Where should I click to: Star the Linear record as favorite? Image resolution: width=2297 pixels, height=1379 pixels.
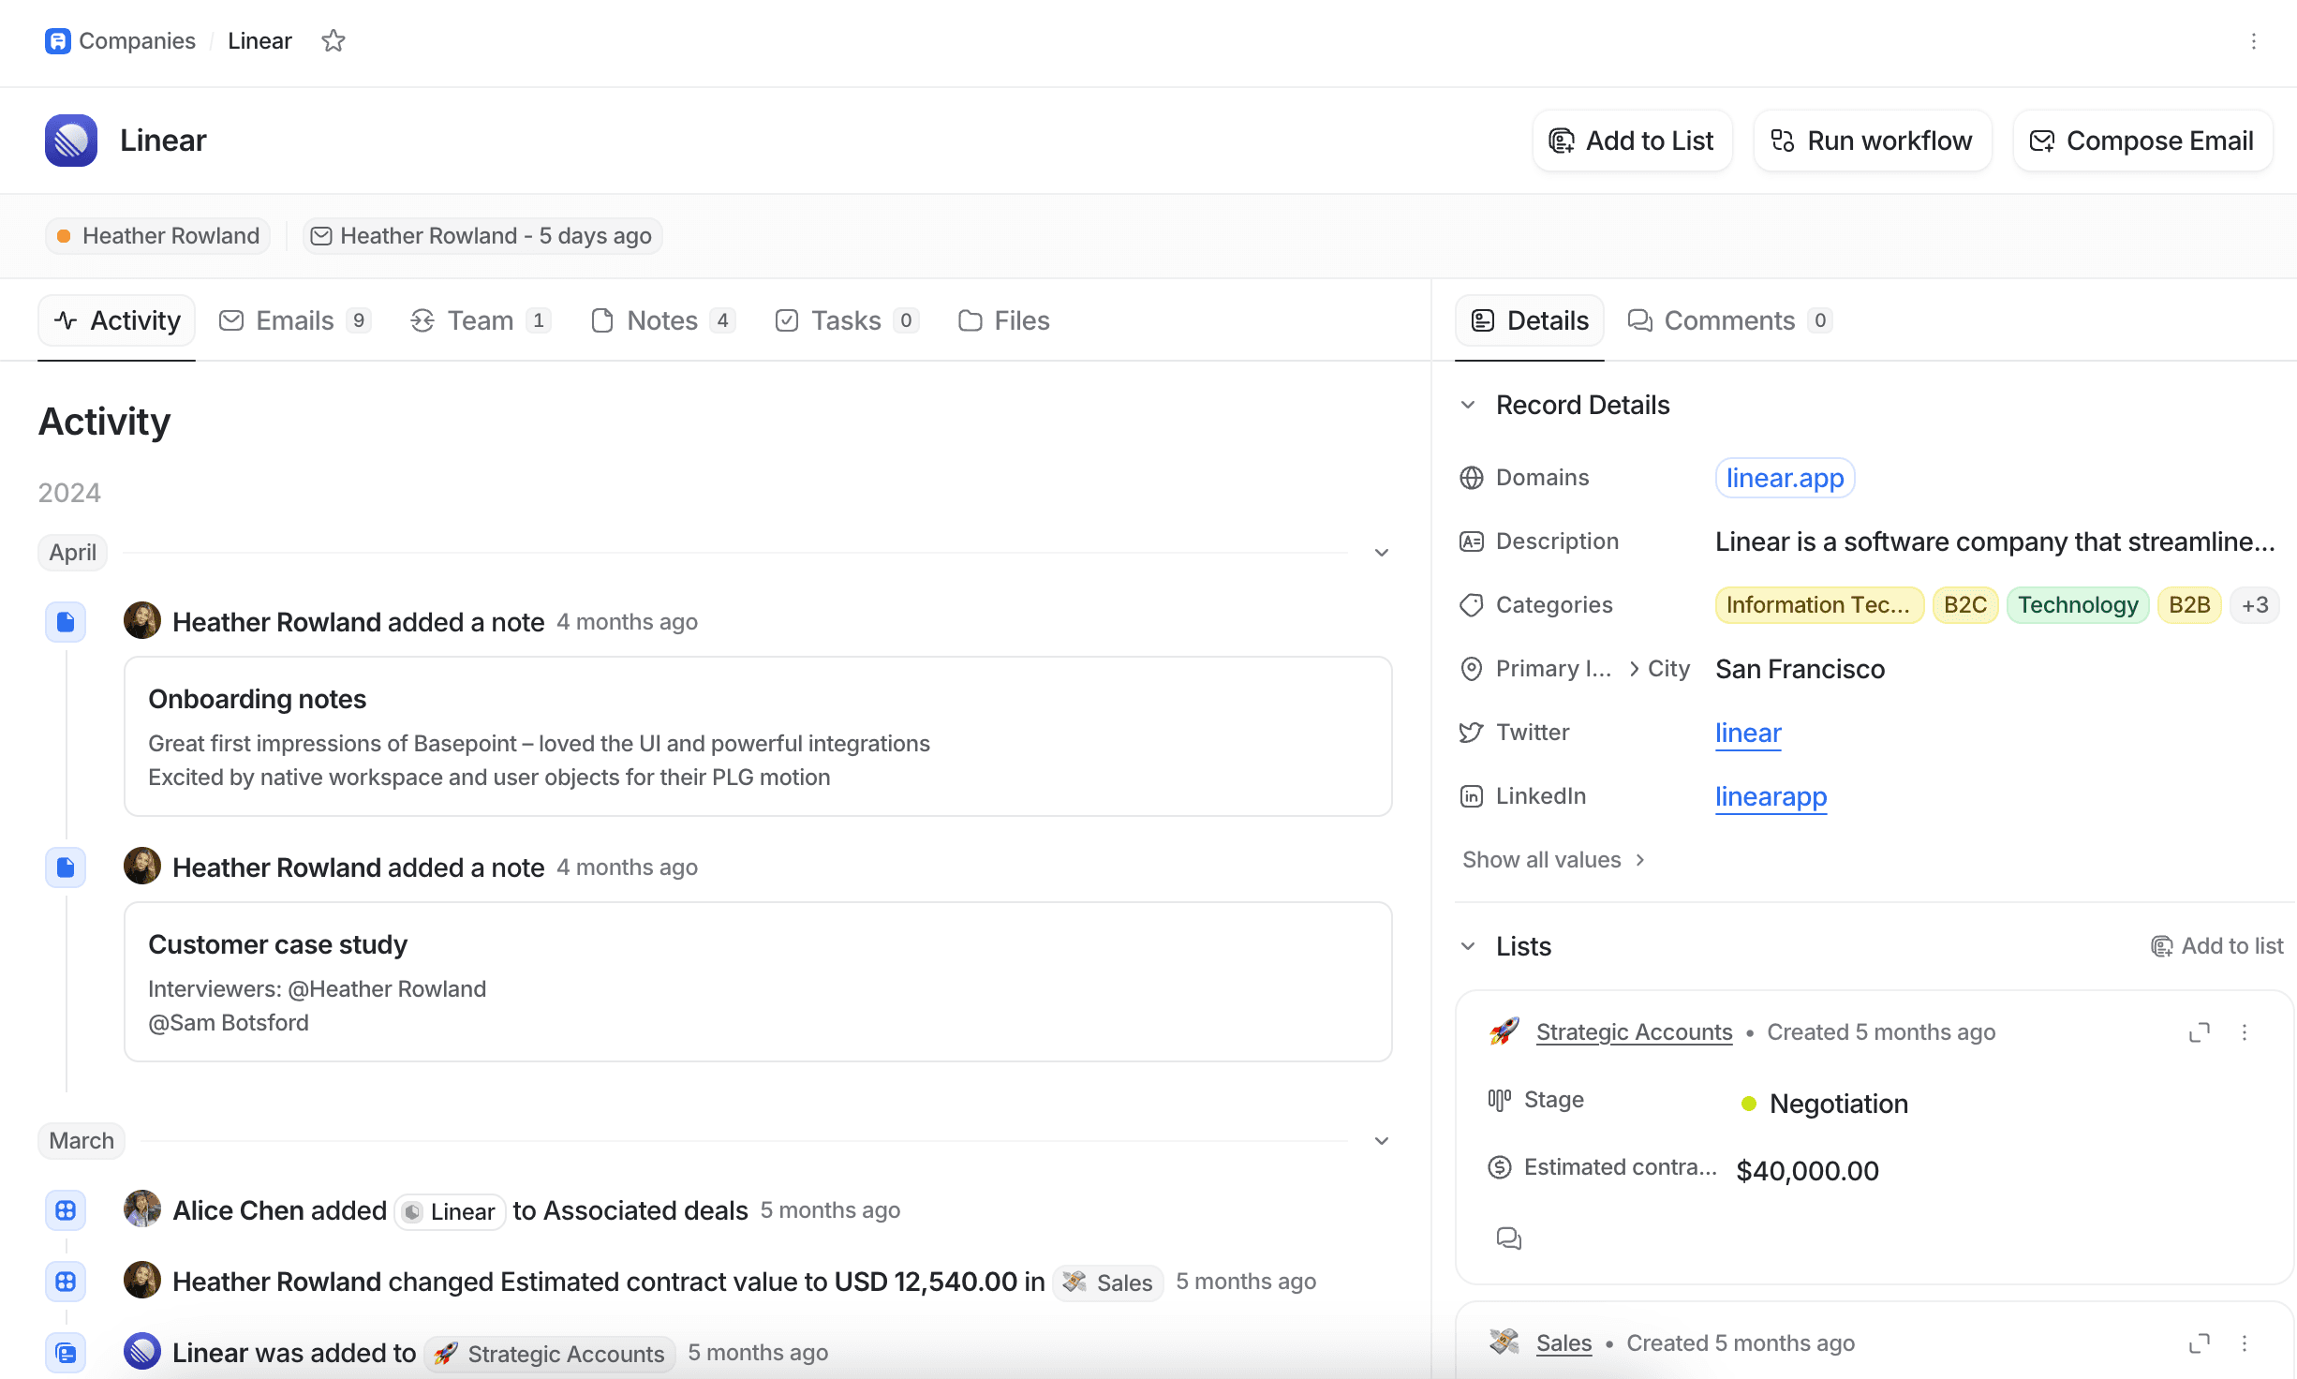(x=333, y=41)
